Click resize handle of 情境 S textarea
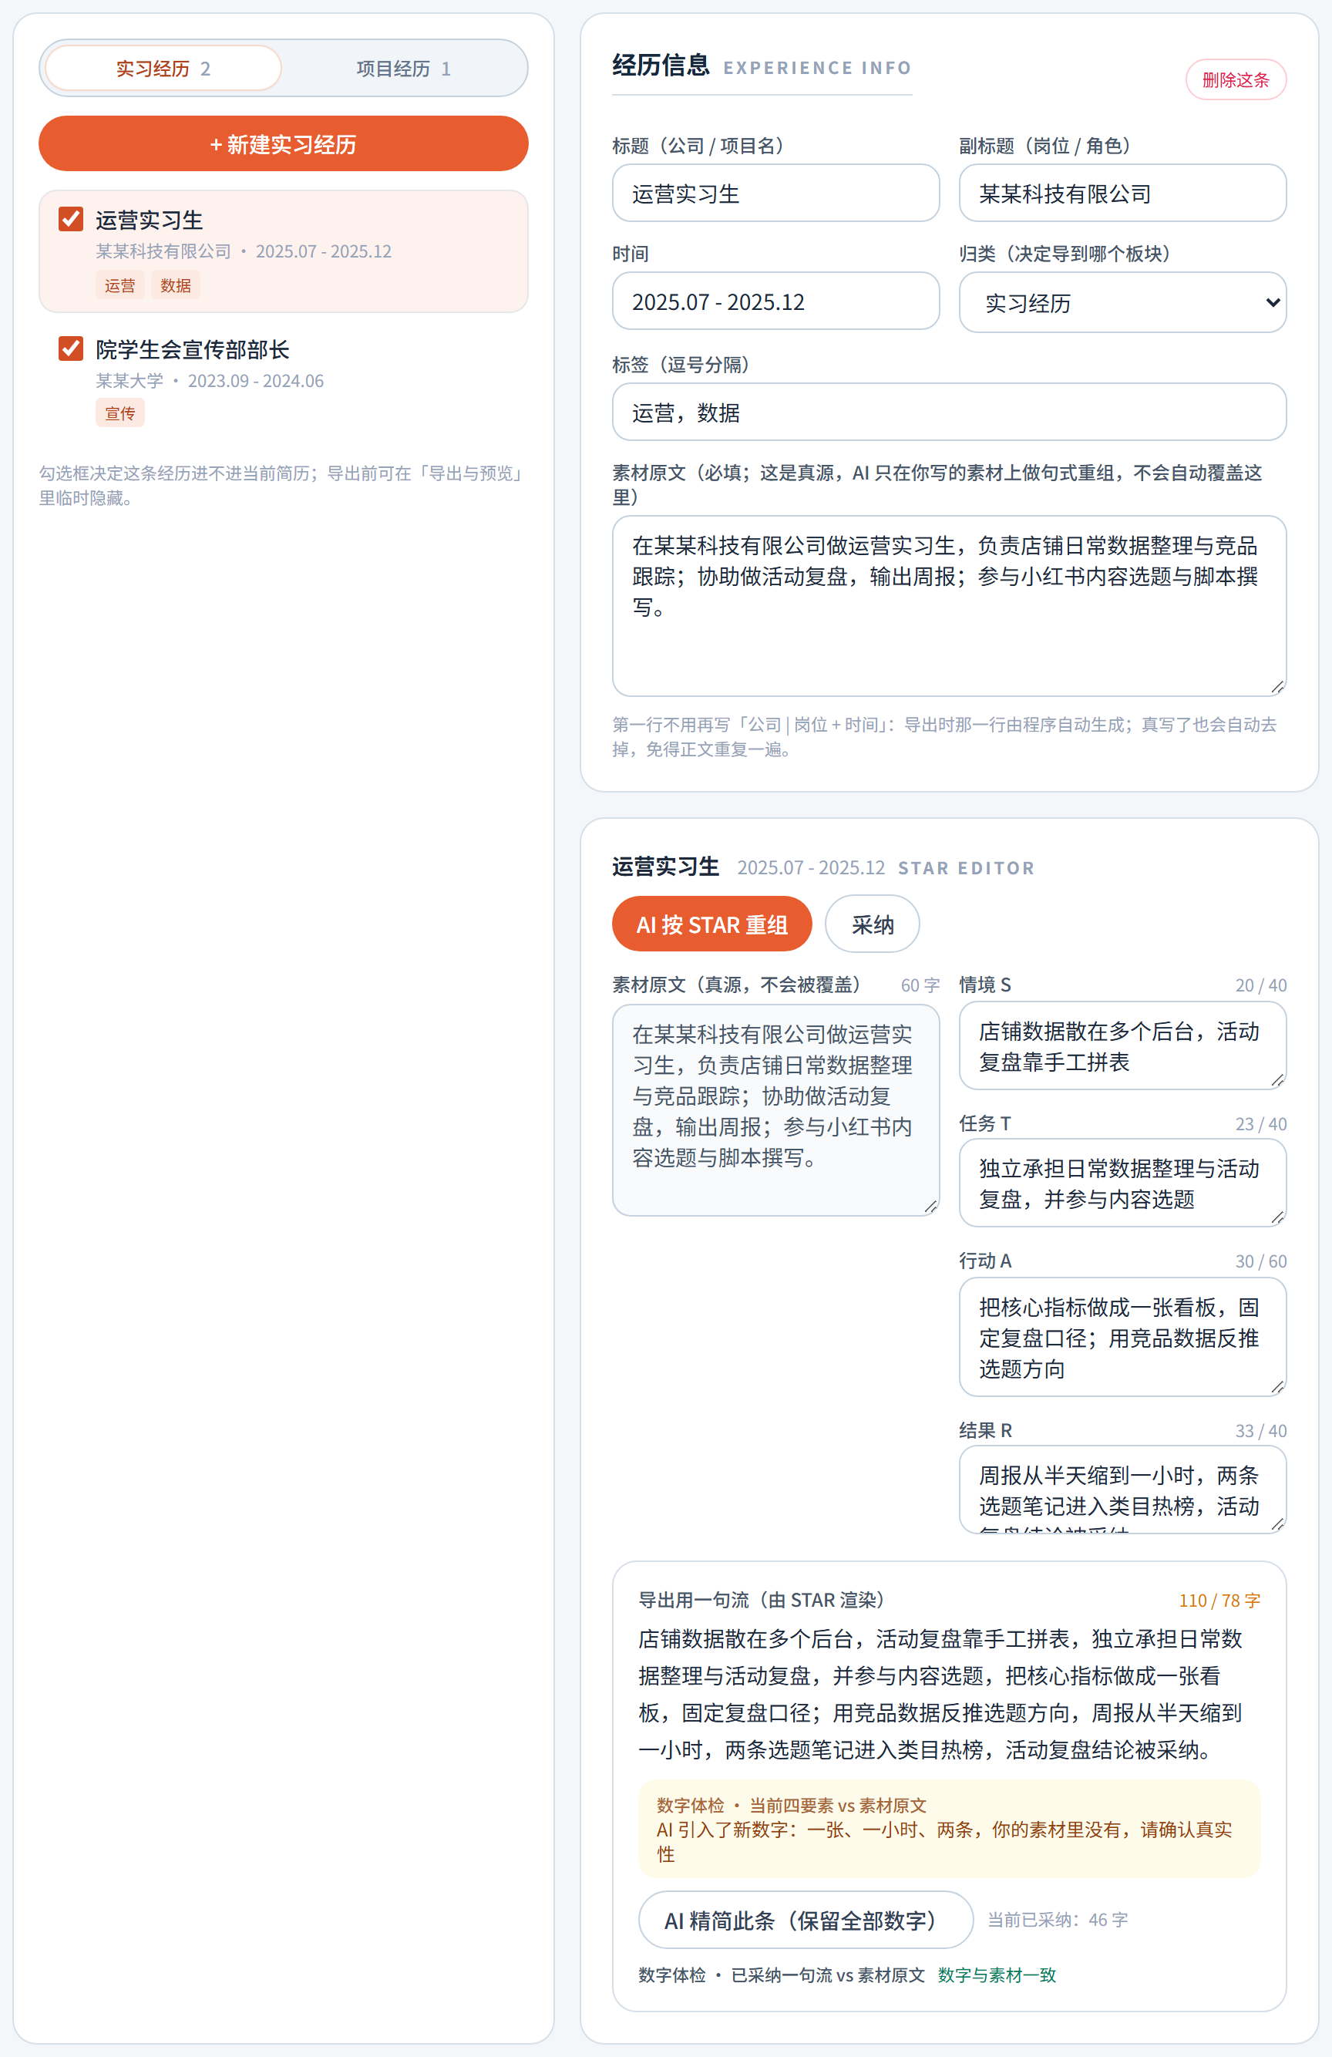This screenshot has width=1332, height=2057. (x=1277, y=1080)
